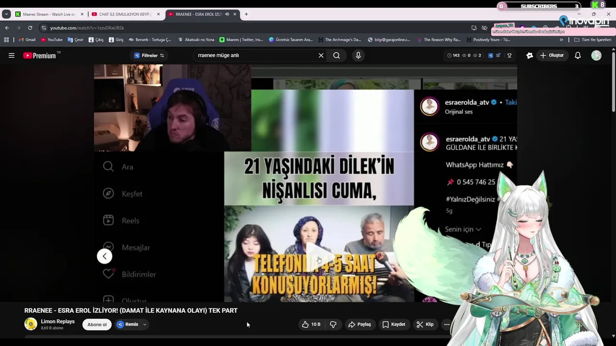This screenshot has height=346, width=616.
Task: Open Çıkış bookmark
Action: (96, 40)
